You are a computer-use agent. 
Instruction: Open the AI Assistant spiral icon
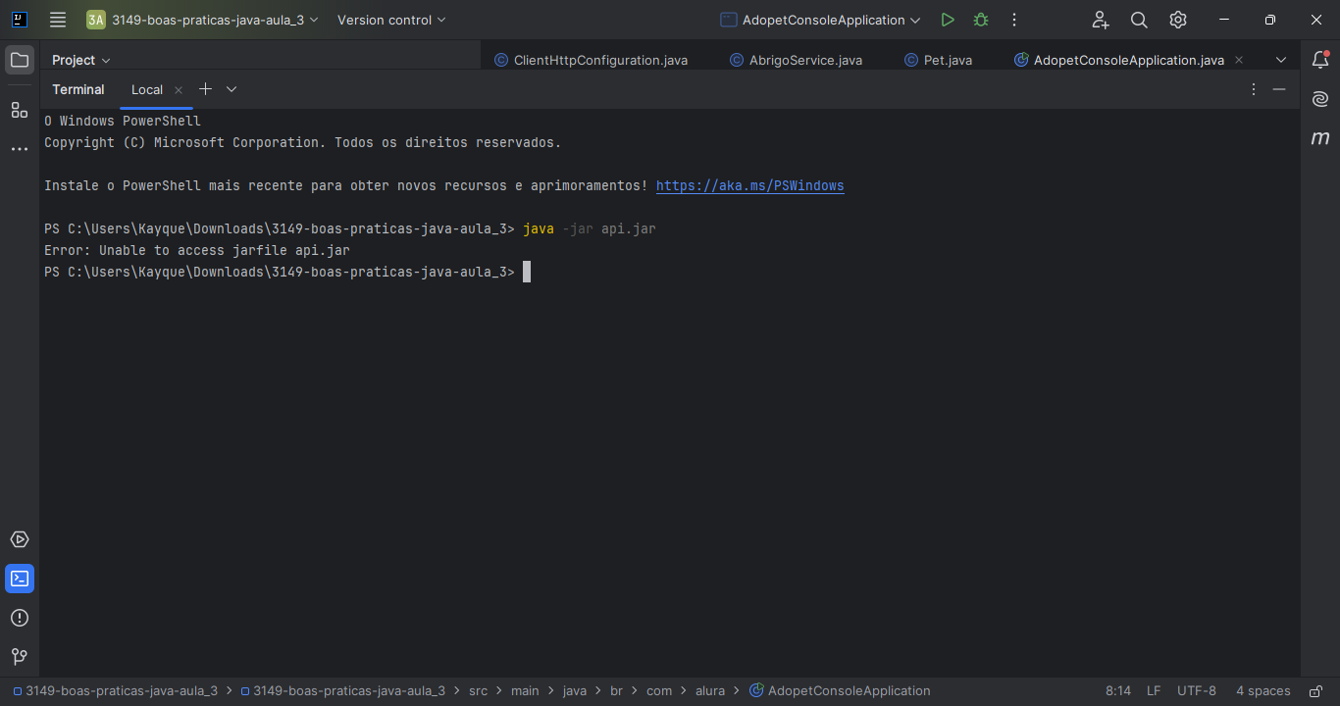[1320, 99]
